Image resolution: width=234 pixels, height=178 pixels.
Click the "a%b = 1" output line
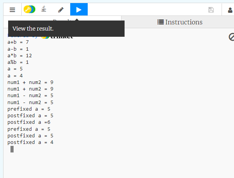18,62
